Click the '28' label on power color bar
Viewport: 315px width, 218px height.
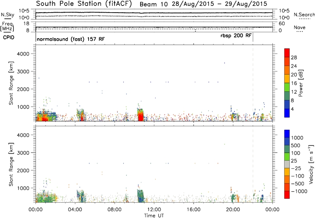tap(294, 57)
